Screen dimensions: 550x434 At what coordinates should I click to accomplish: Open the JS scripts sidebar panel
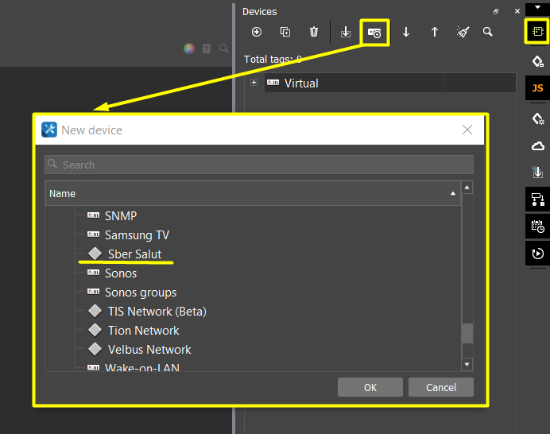click(x=537, y=87)
